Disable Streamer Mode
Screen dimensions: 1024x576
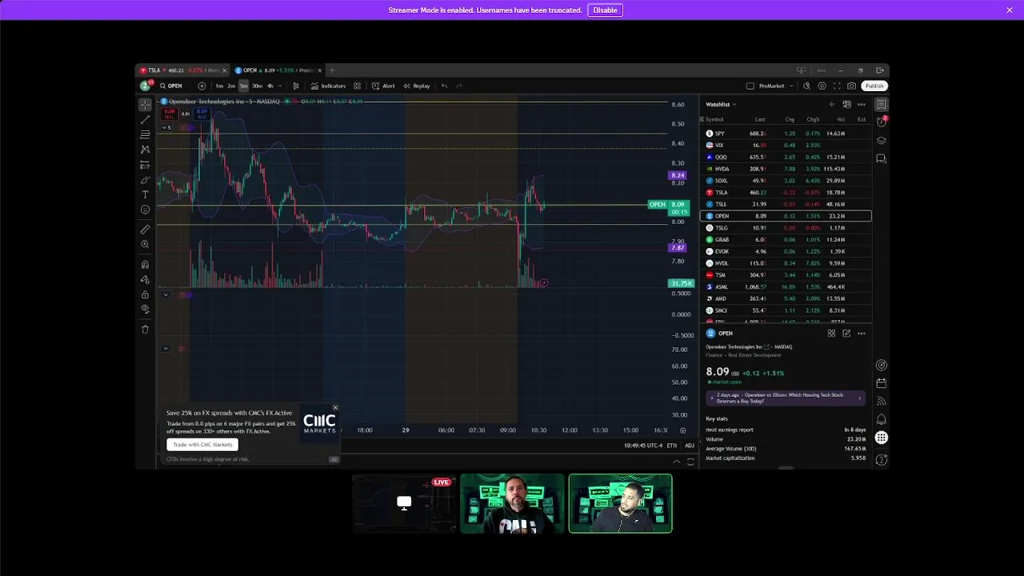605,10
